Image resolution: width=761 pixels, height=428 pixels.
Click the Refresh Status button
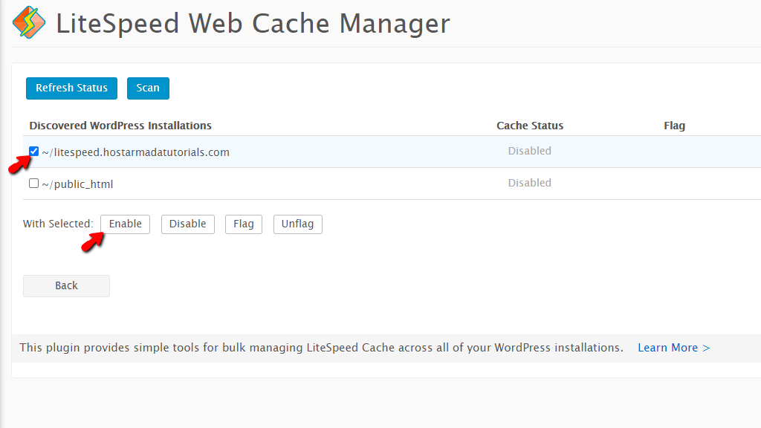(x=71, y=88)
